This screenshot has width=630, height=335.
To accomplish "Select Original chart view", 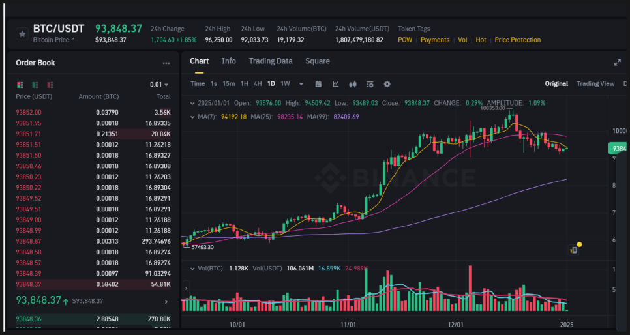I will 556,83.
